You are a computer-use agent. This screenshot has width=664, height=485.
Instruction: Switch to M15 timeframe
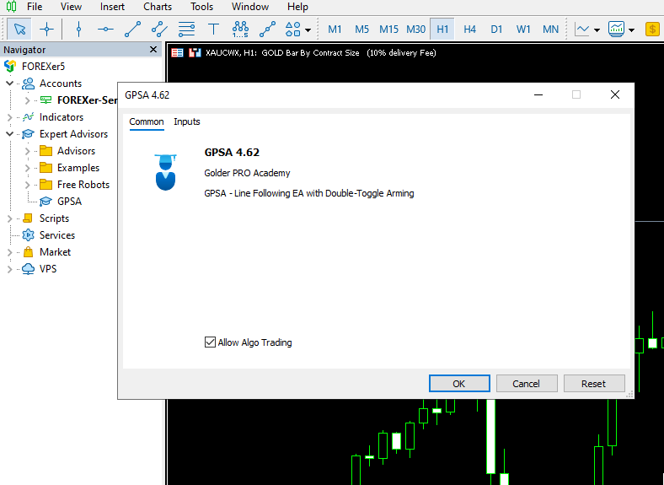click(388, 30)
